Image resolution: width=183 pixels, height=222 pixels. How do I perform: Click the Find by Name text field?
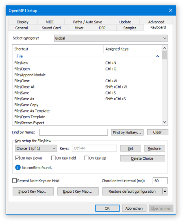pyautogui.click(x=74, y=132)
